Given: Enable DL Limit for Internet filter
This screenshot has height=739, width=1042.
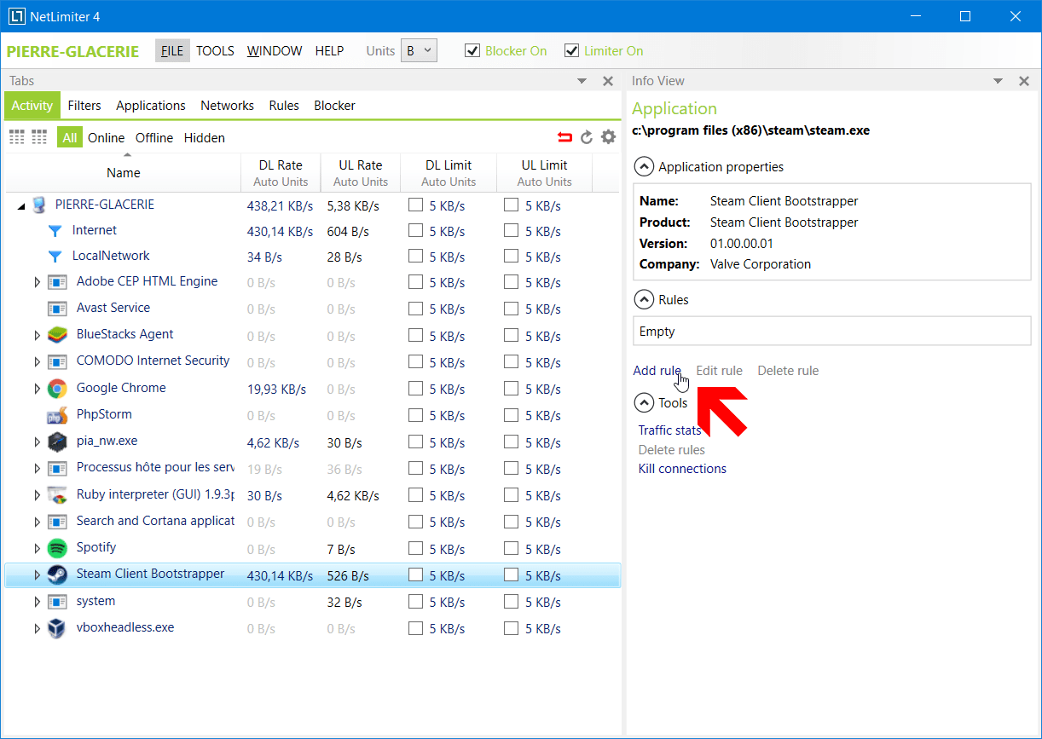Looking at the screenshot, I should (415, 231).
